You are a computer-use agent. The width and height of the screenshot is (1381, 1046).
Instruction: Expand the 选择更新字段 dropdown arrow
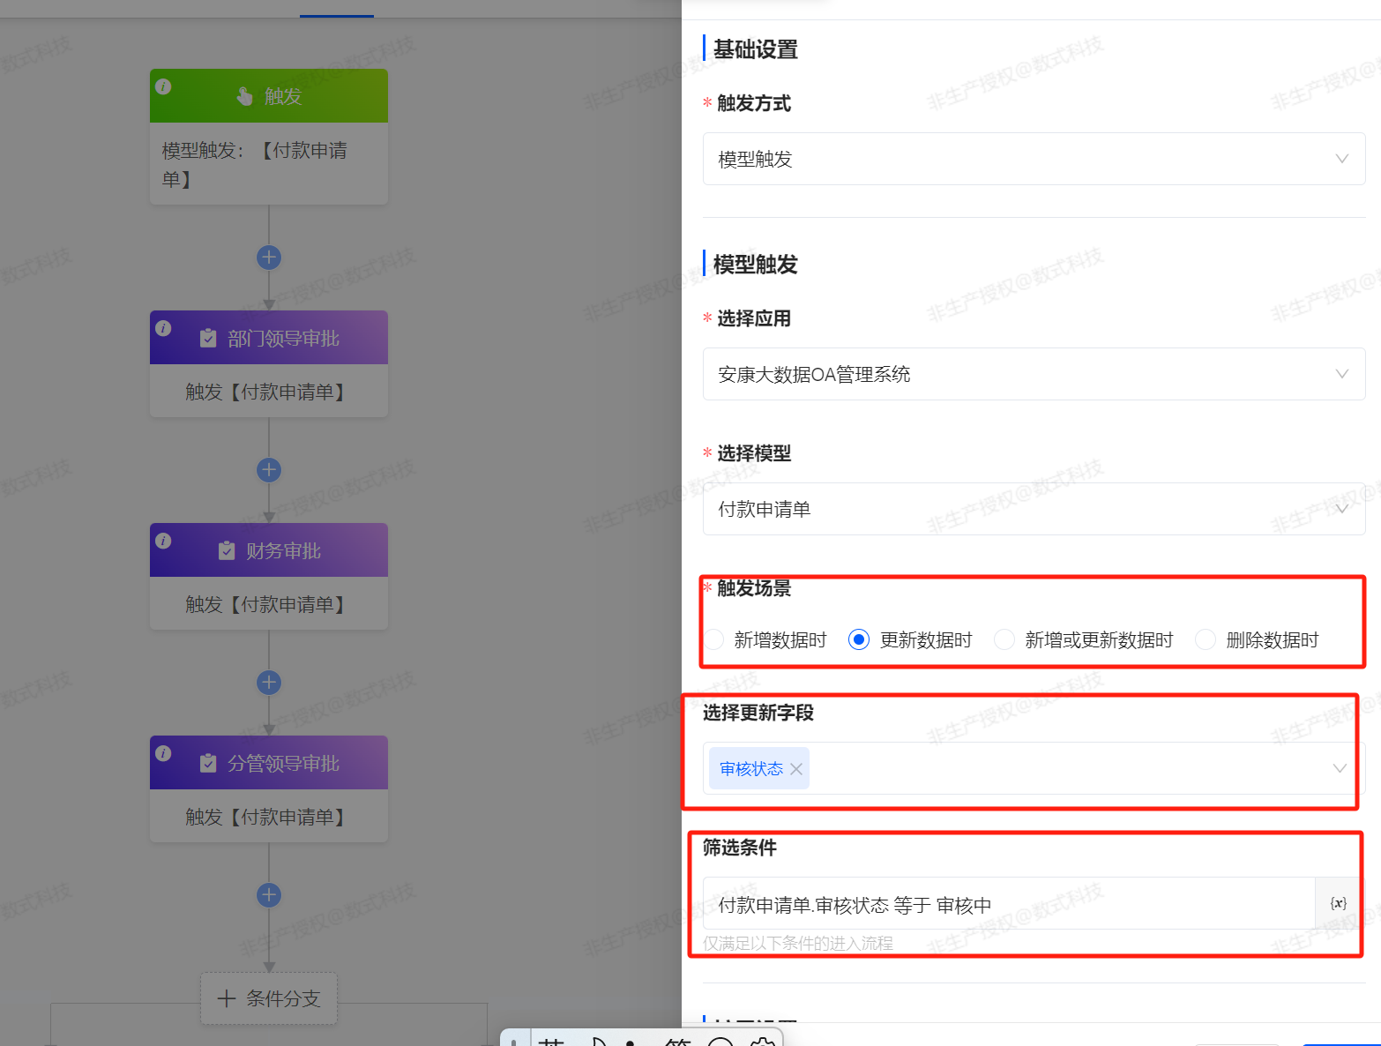pos(1340,768)
